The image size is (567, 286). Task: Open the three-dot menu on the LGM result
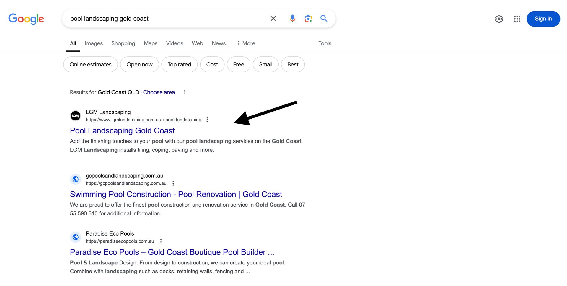pos(207,120)
